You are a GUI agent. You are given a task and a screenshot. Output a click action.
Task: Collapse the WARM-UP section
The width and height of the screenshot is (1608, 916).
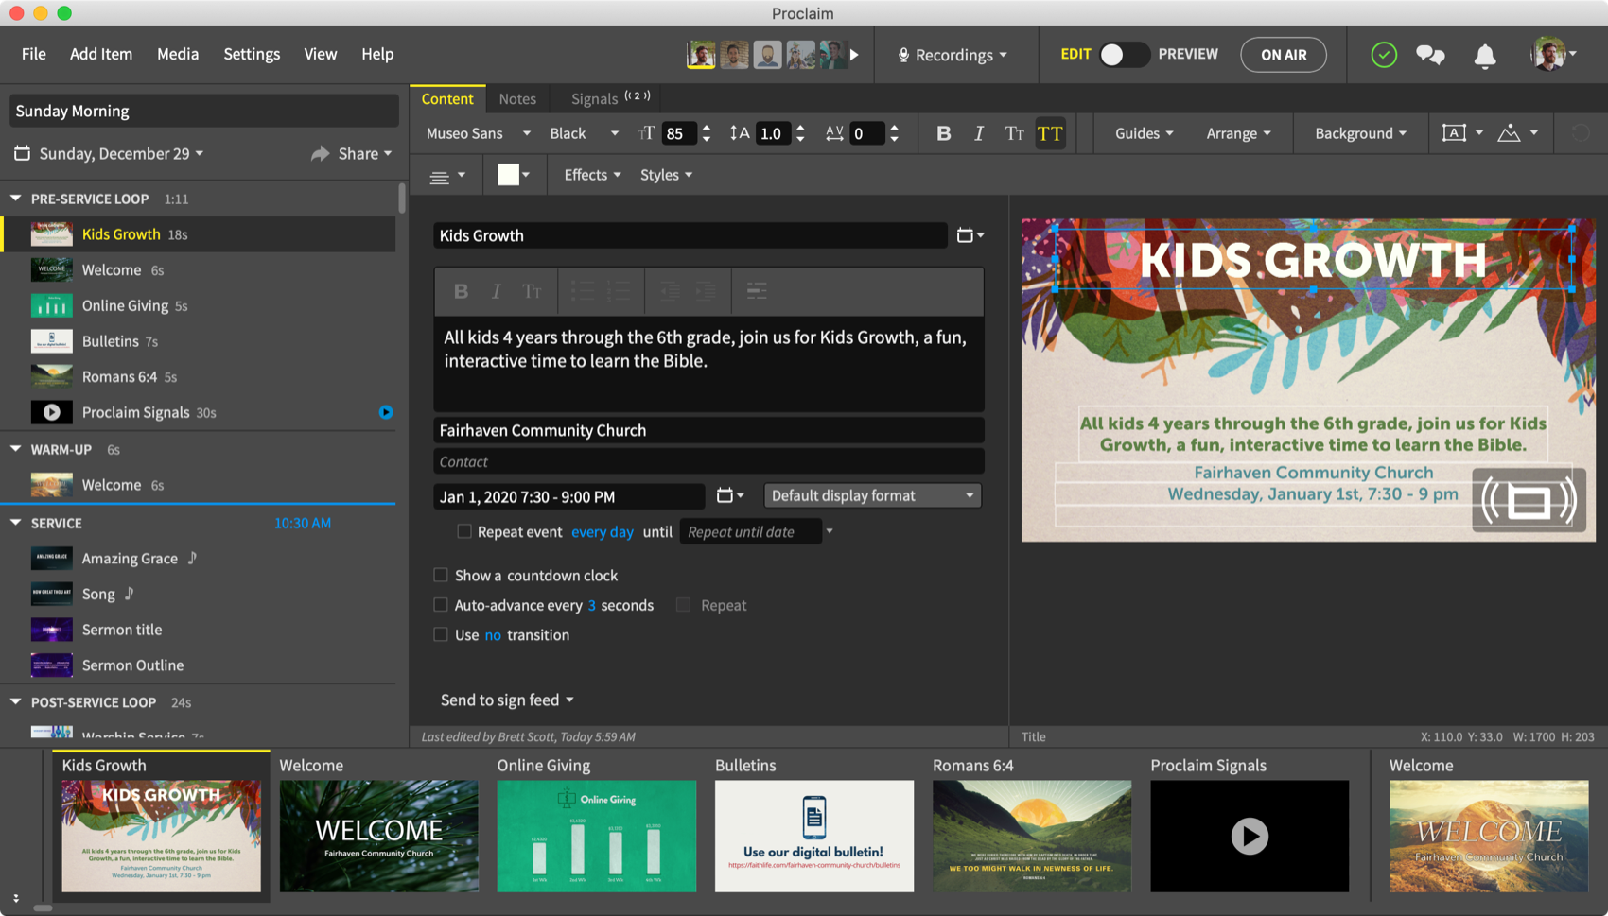16,449
